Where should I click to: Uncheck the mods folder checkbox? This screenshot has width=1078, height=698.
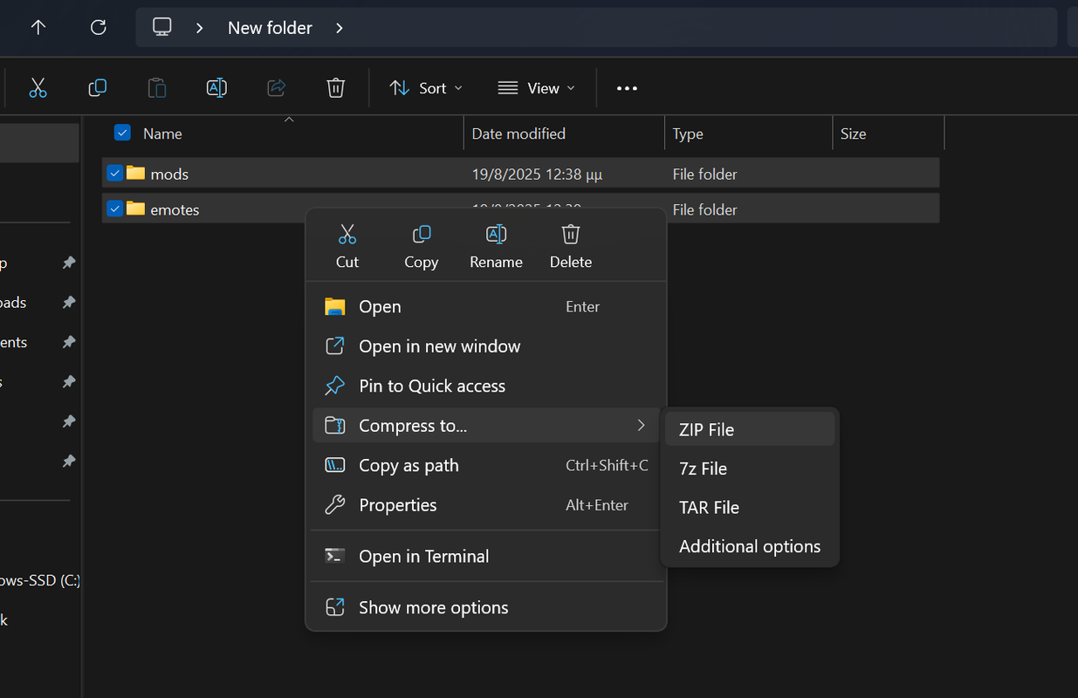tap(114, 174)
